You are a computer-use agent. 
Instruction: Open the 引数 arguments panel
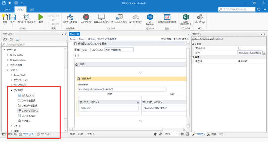click(80, 134)
